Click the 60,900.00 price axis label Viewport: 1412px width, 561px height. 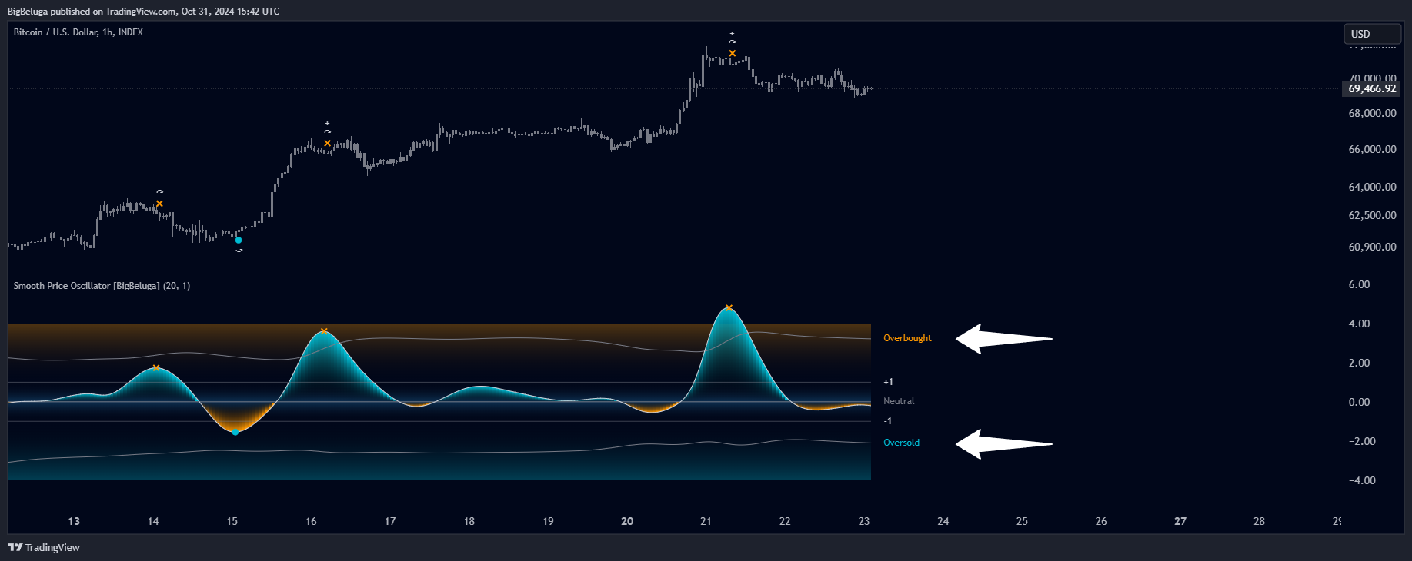(1372, 247)
